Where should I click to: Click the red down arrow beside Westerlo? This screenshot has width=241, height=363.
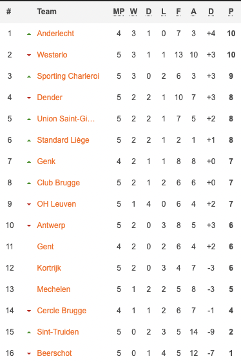click(x=29, y=55)
